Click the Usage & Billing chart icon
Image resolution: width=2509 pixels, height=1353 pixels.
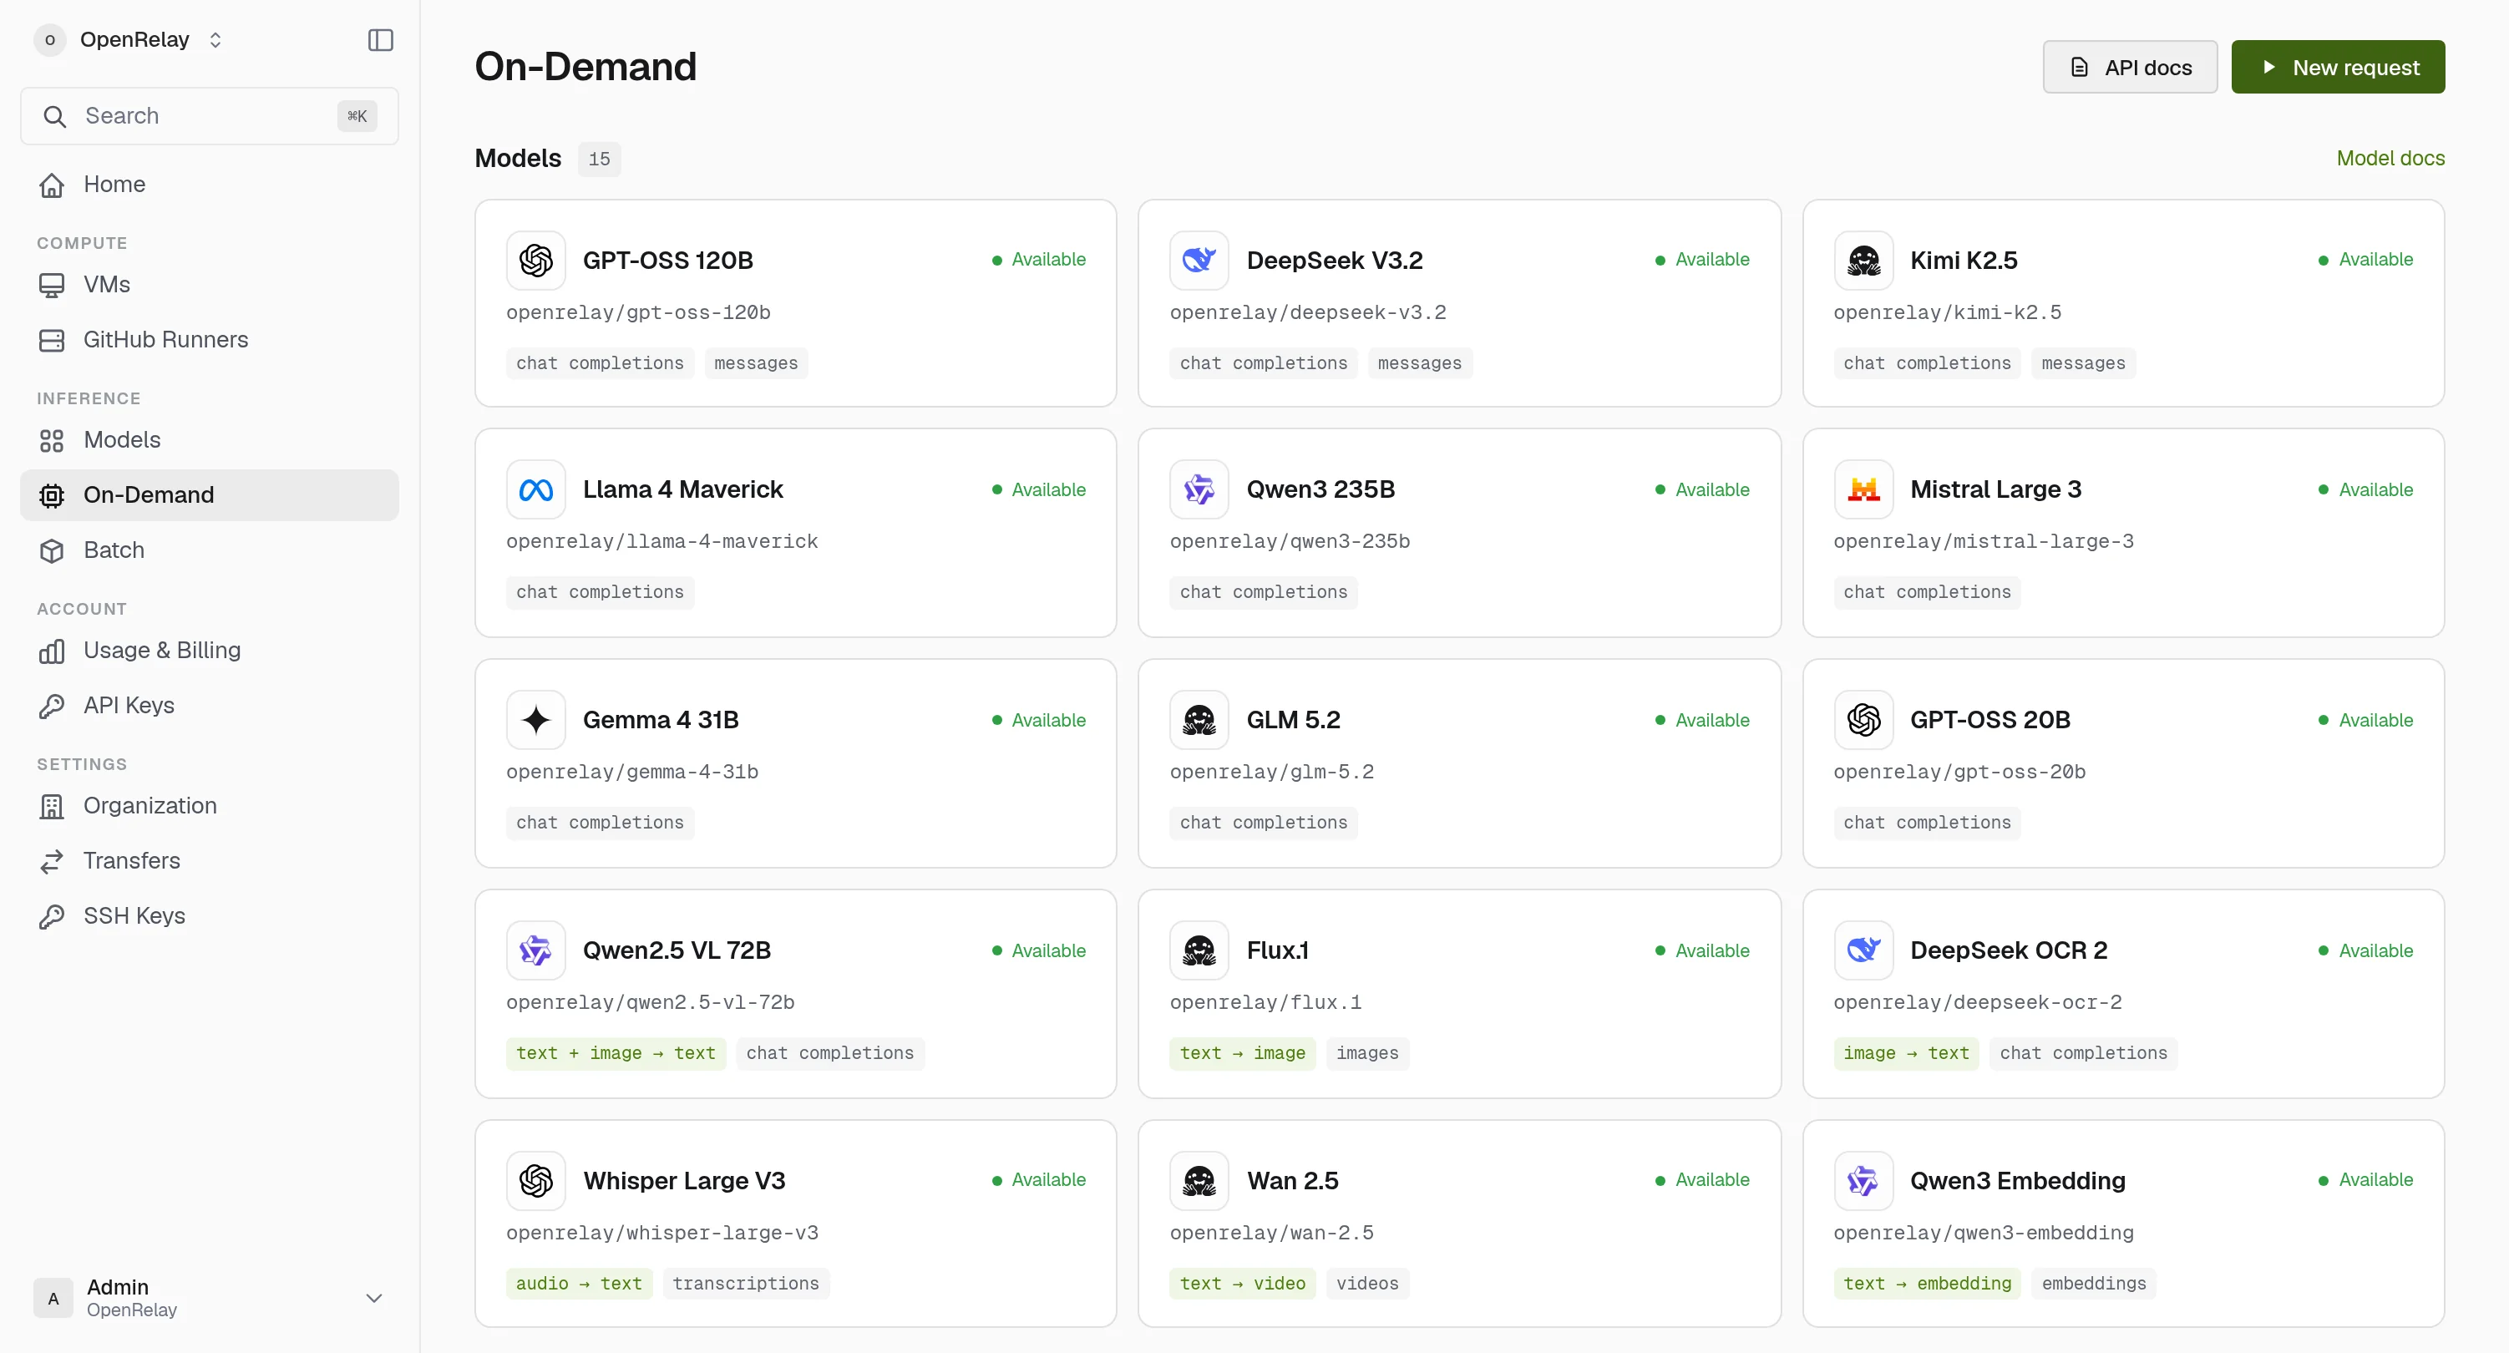52,651
